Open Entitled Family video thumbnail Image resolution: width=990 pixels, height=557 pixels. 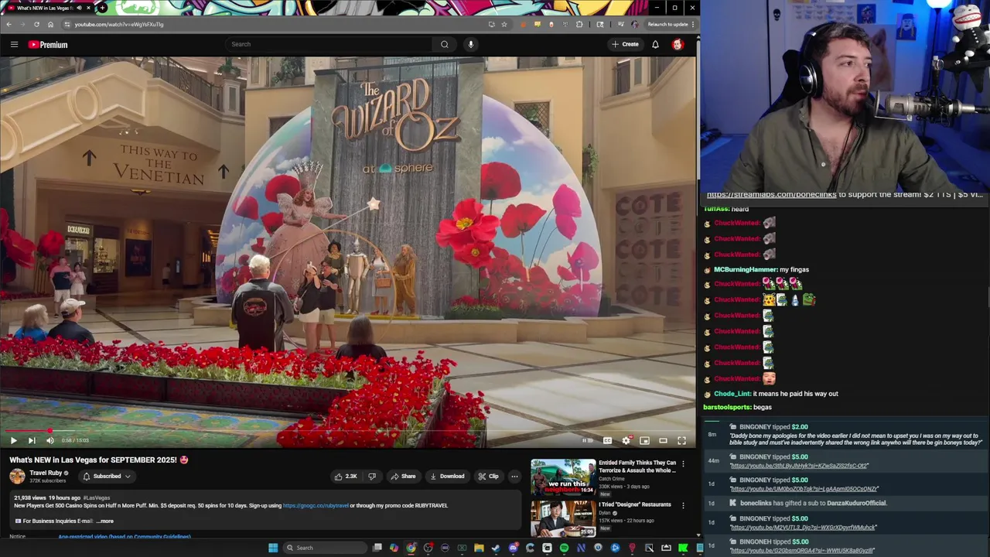[563, 477]
